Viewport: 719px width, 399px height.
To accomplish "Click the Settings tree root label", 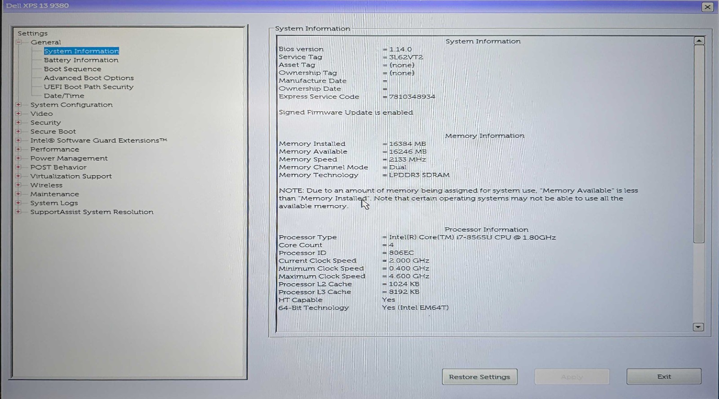I will coord(32,33).
